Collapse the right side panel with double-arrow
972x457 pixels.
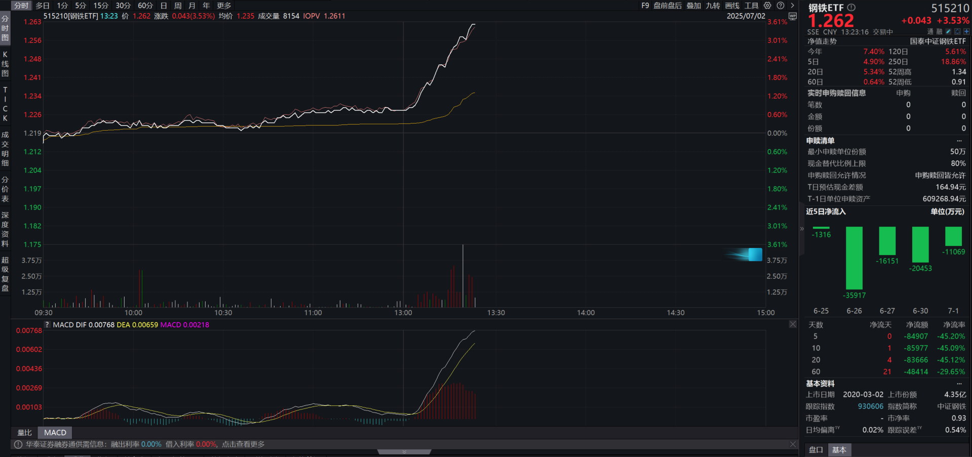click(x=802, y=229)
